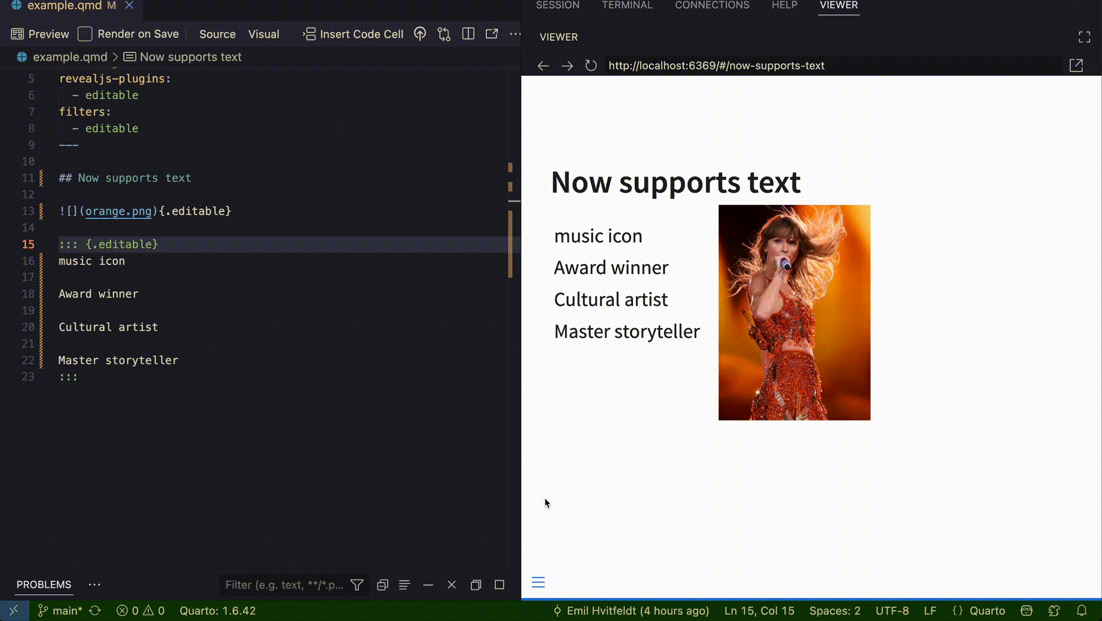Open viewer page in external browser
This screenshot has height=621, width=1102.
(x=1076, y=66)
